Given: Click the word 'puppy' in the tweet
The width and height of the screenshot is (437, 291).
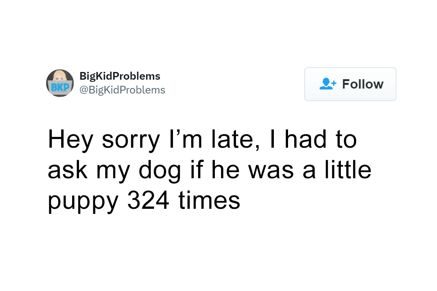Looking at the screenshot, I should pyautogui.click(x=83, y=200).
